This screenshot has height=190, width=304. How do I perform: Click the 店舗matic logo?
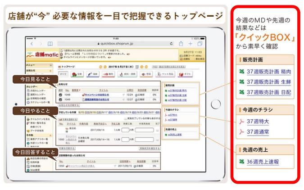pos(42,54)
